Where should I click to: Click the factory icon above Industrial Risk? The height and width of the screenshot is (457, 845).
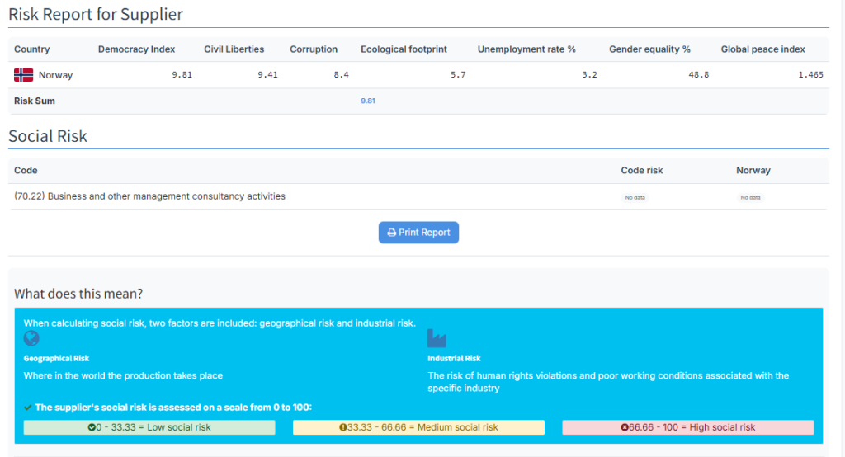[436, 338]
